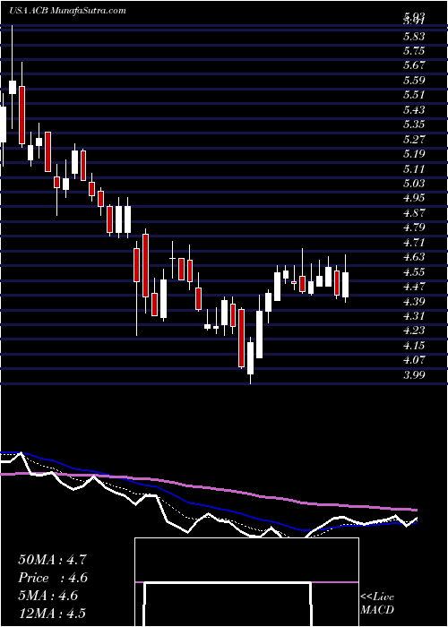
Task: Click the 4.71 price axis label
Action: [x=414, y=243]
